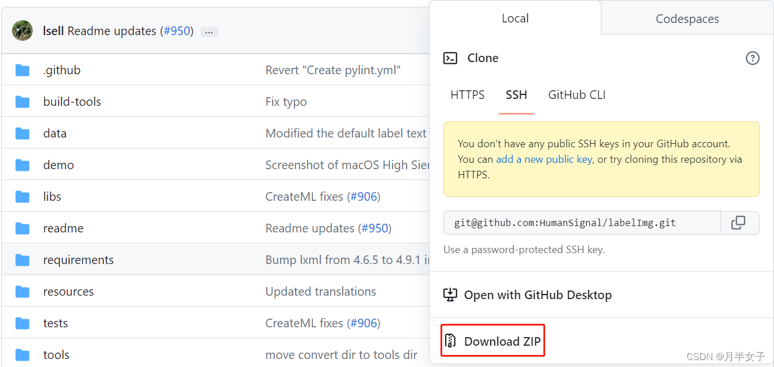The width and height of the screenshot is (774, 367).
Task: Switch to the Local tab
Action: click(515, 18)
